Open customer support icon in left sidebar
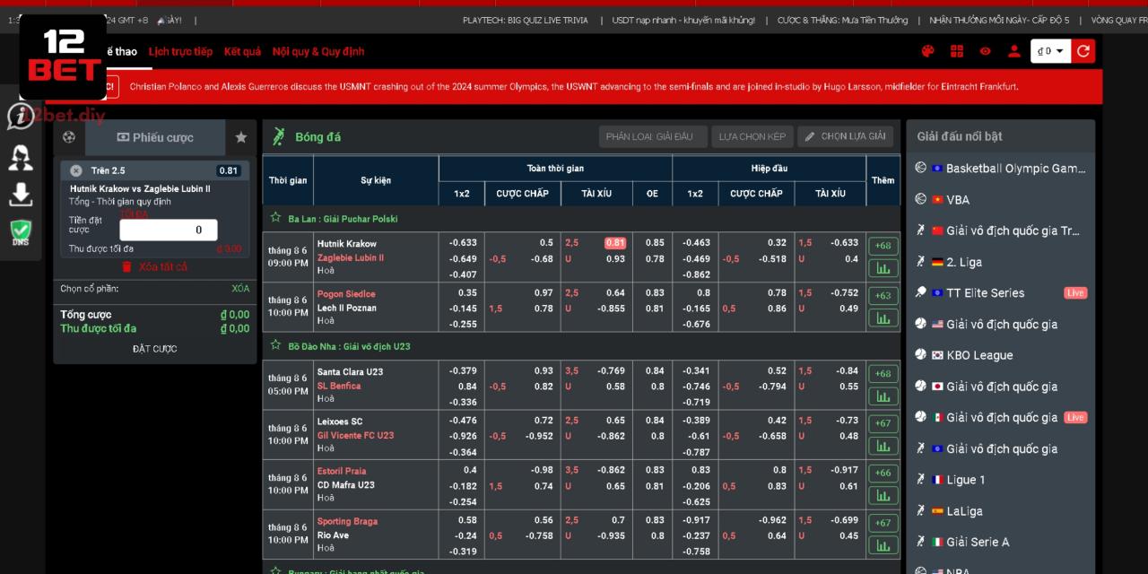The height and width of the screenshot is (574, 1148). (x=20, y=157)
